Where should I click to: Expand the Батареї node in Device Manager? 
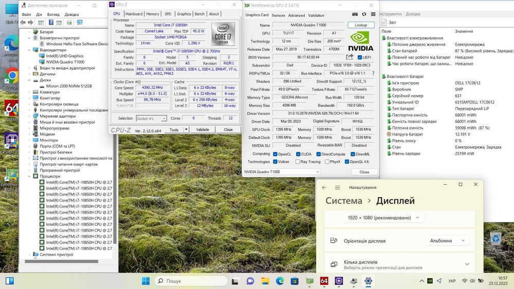(29, 32)
